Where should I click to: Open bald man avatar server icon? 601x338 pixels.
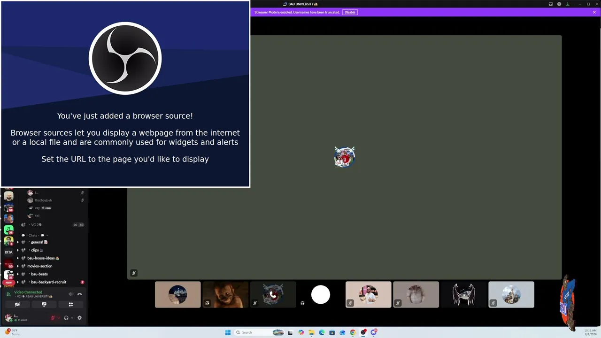8,196
